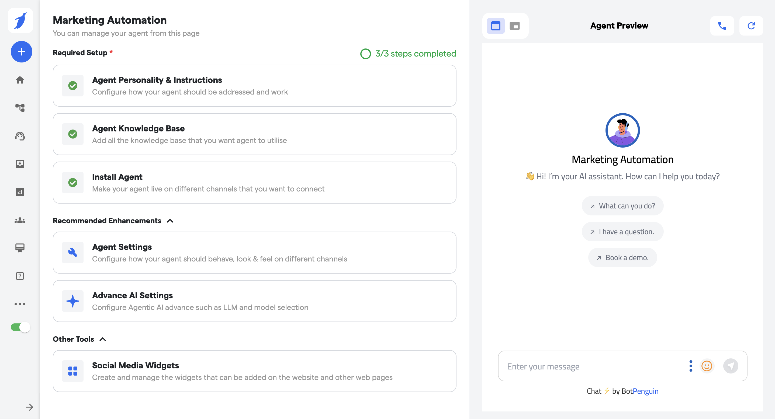Click the emoji picker smiley icon

[x=706, y=366]
